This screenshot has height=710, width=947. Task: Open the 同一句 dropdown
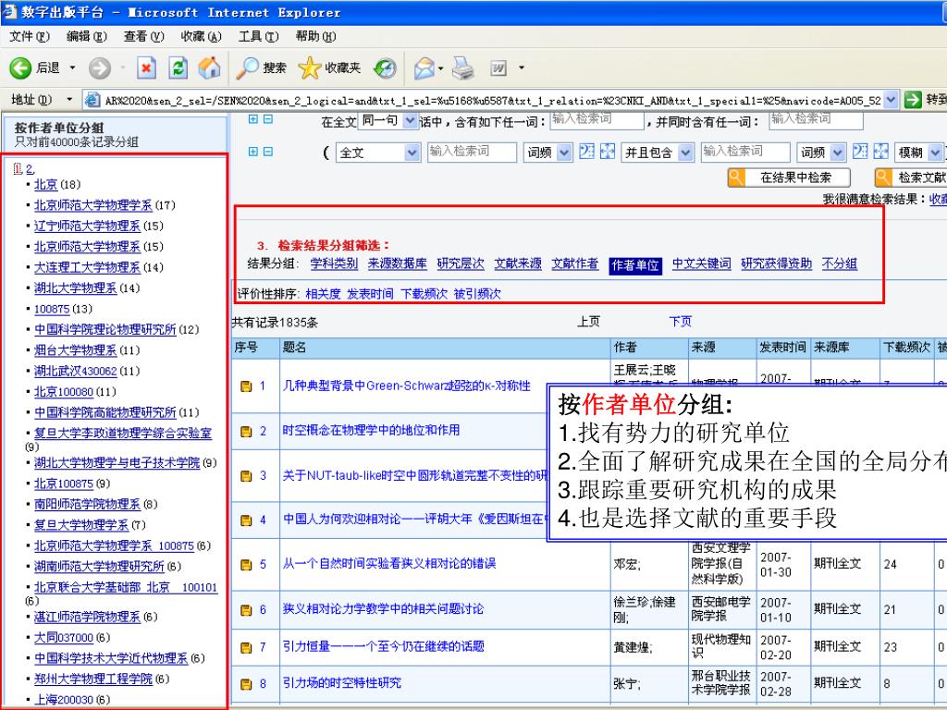387,121
